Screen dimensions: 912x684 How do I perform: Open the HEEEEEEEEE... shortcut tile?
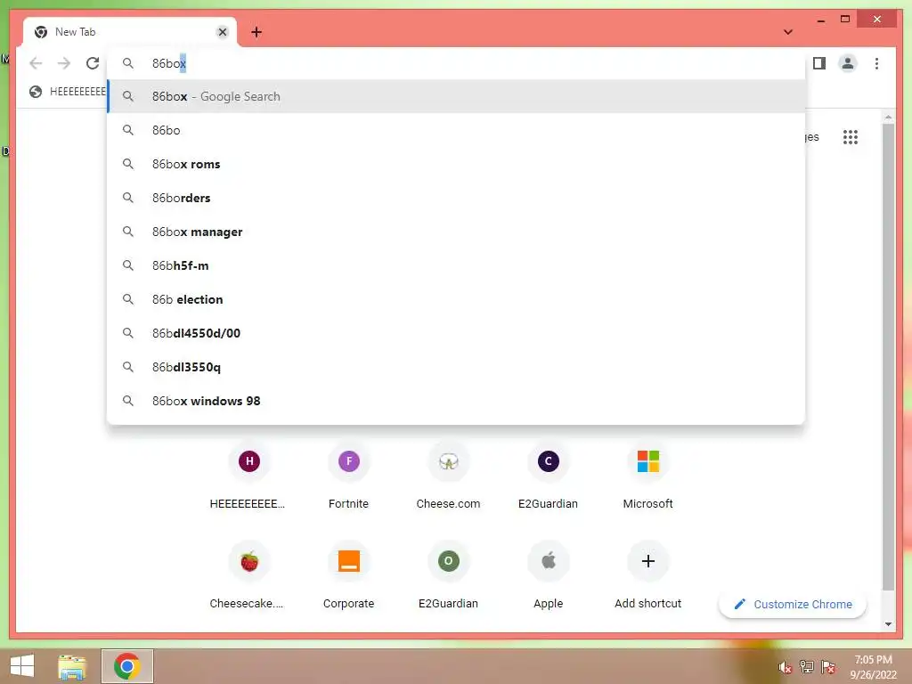(x=249, y=476)
